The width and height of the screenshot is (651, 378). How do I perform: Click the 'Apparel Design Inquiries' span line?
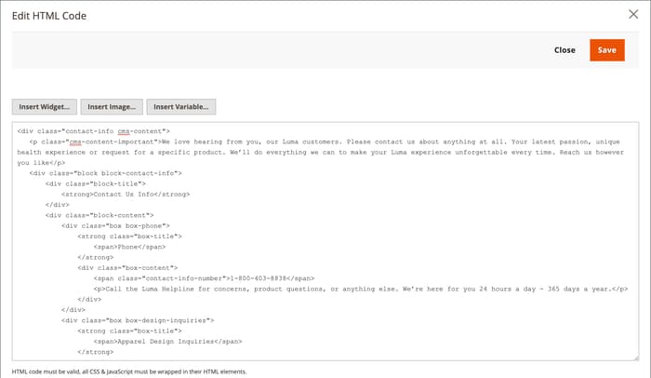(x=167, y=342)
